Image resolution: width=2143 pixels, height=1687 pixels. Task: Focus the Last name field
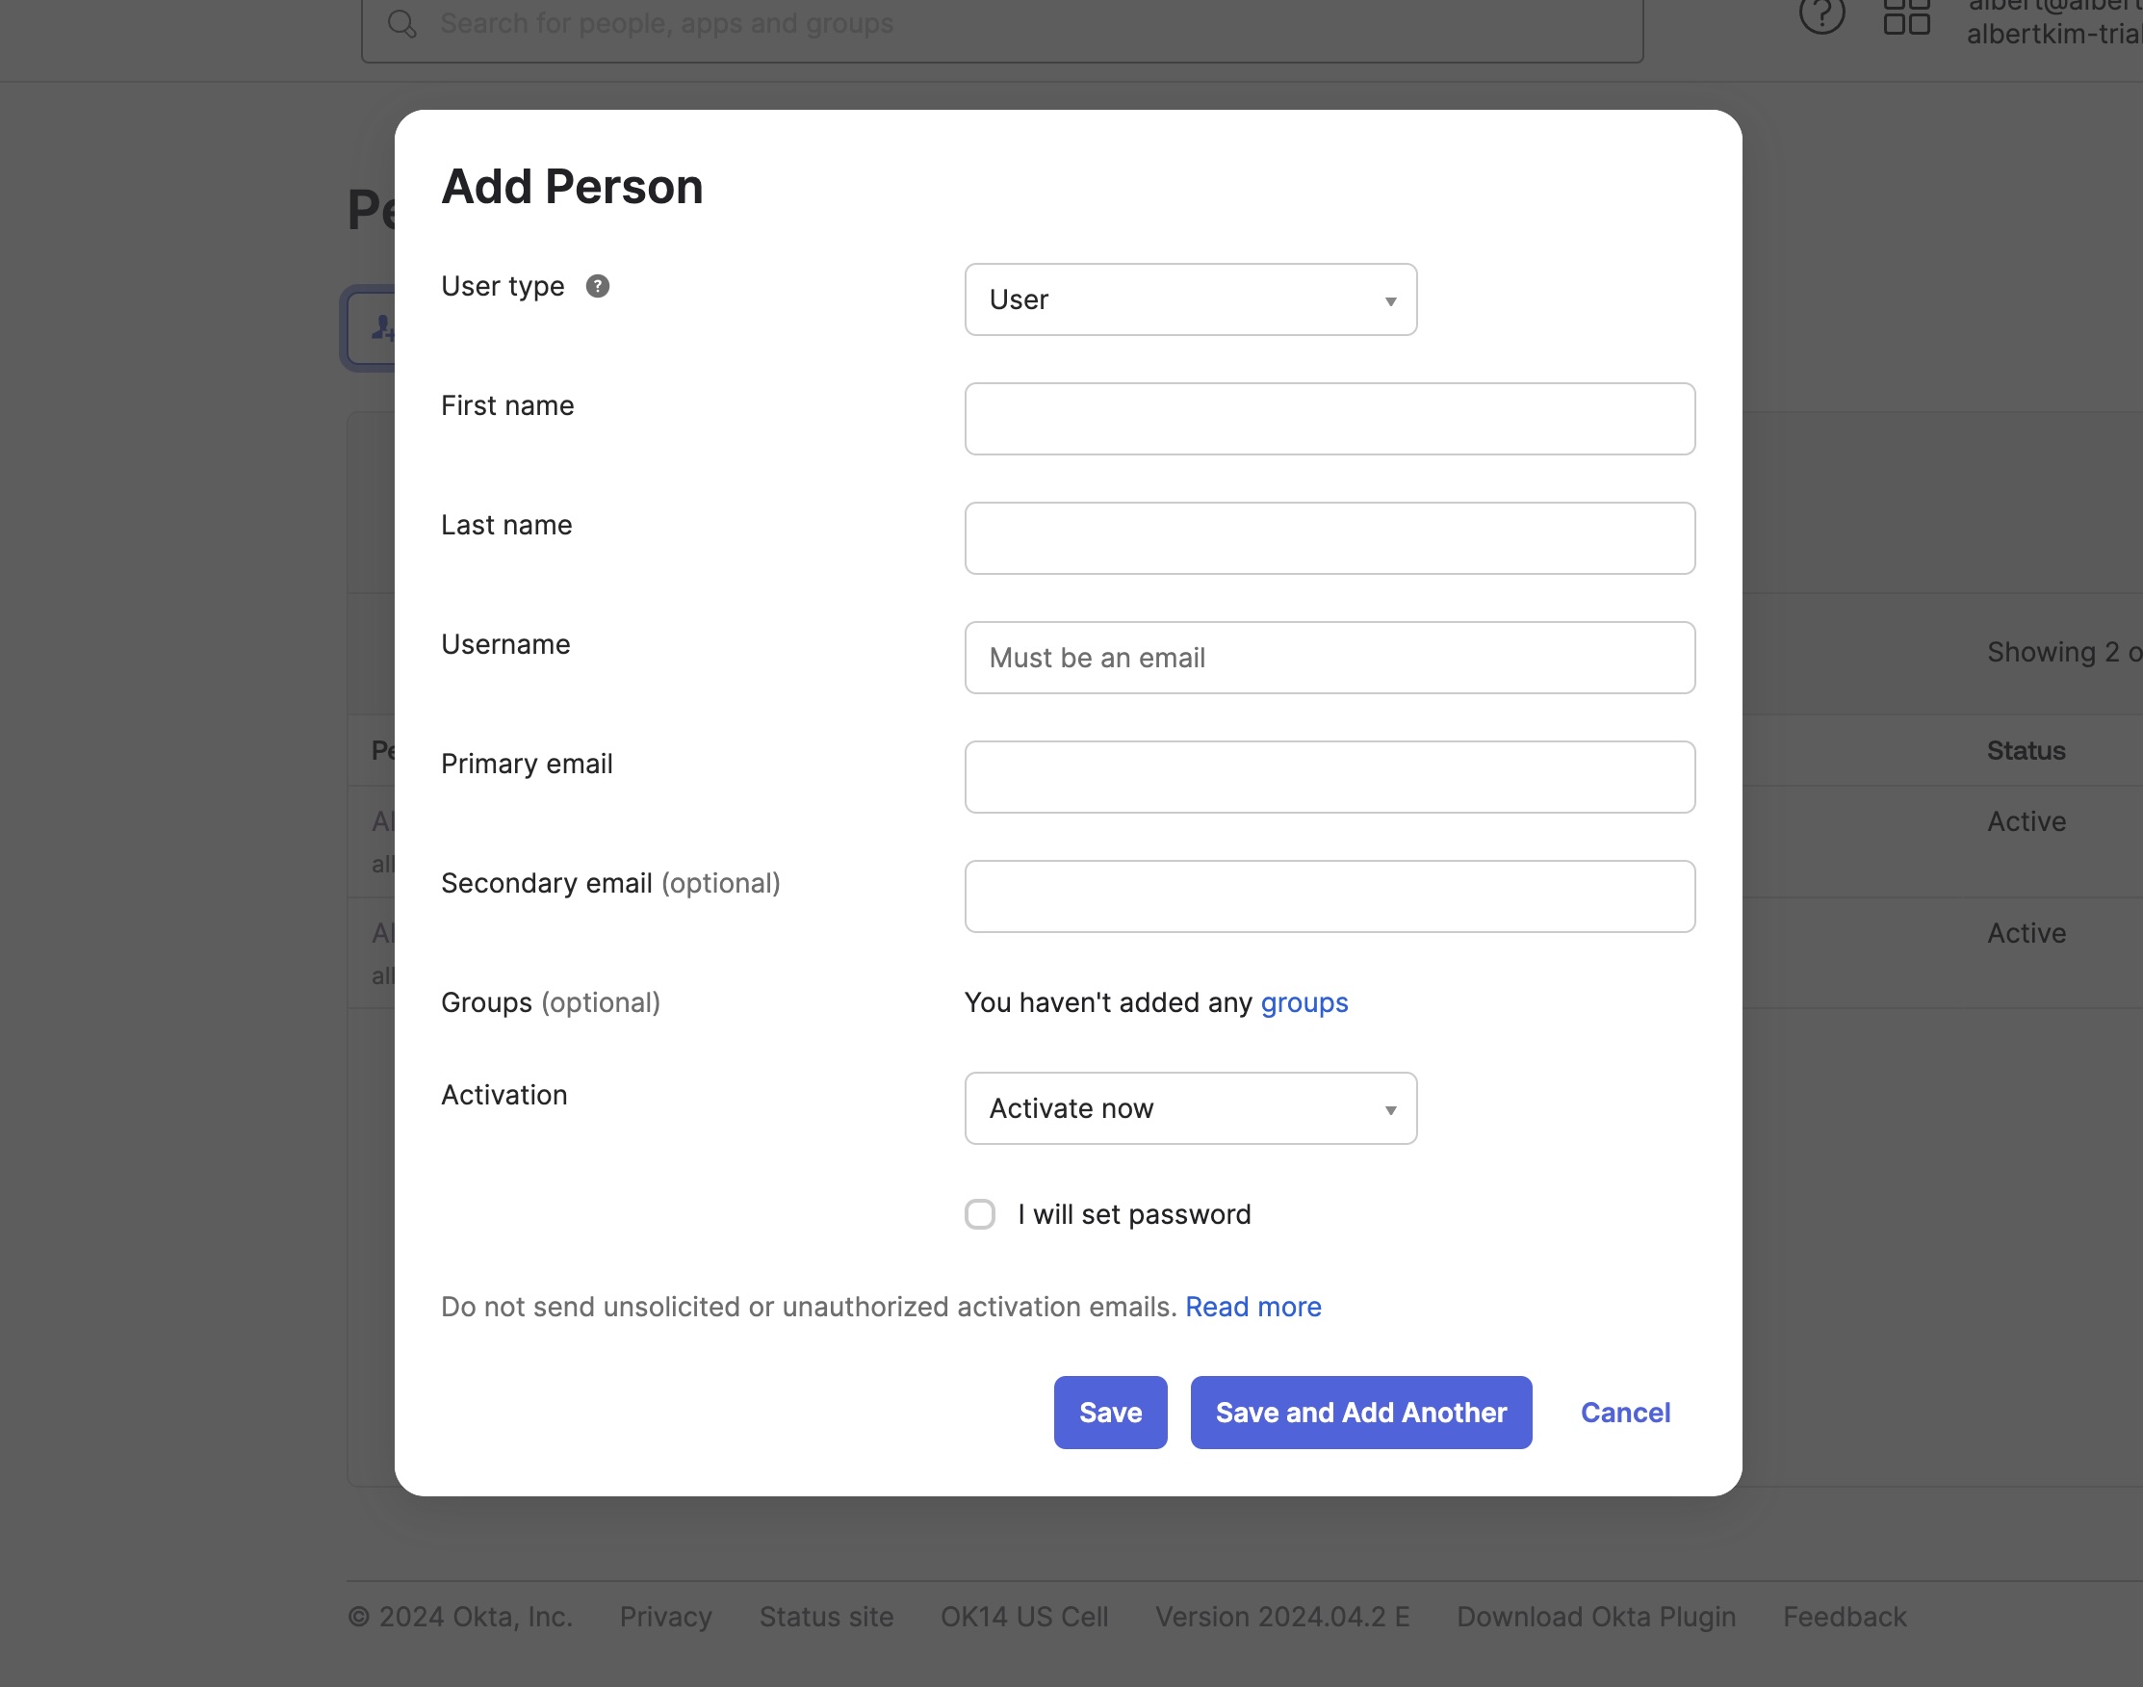[x=1330, y=538]
